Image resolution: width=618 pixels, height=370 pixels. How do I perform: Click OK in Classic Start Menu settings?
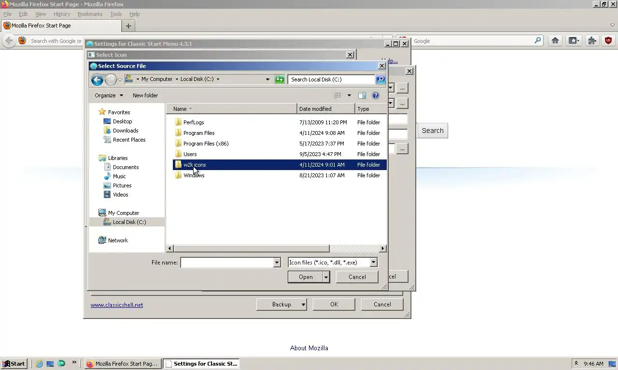(x=334, y=304)
